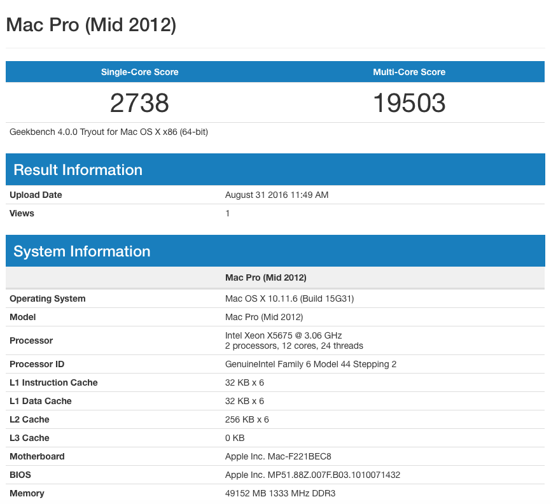Select the Multi-Core Score header
The height and width of the screenshot is (504, 551).
tap(409, 72)
